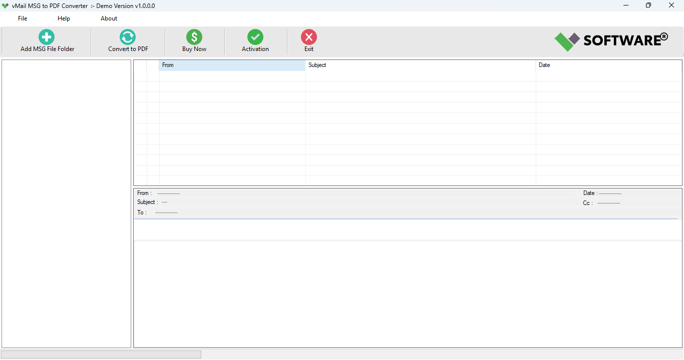Click inside the empty folder list pane
The image size is (684, 360).
click(66, 200)
